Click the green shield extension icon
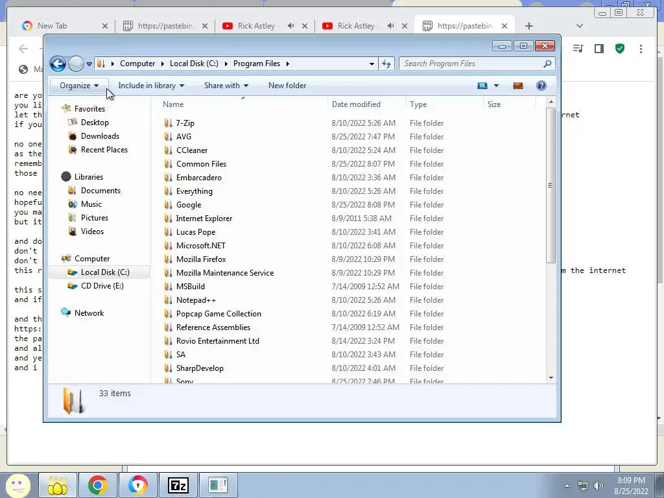Image resolution: width=664 pixels, height=498 pixels. [x=619, y=49]
